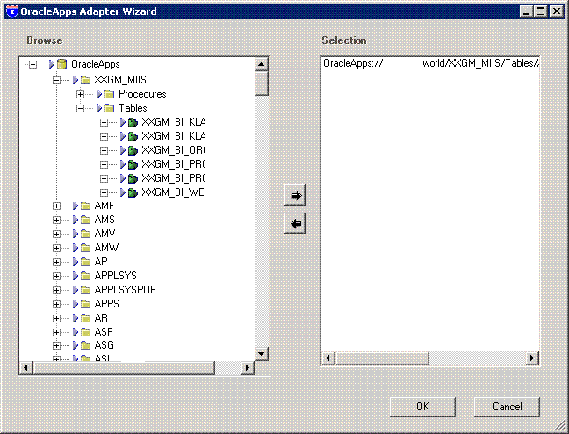Viewport: 569px width, 434px height.
Task: Click the blue arrow marker beside Procedures
Action: 99,94
